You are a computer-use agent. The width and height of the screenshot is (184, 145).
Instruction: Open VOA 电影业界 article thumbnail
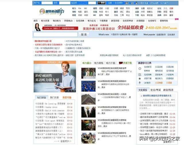(x=89, y=73)
